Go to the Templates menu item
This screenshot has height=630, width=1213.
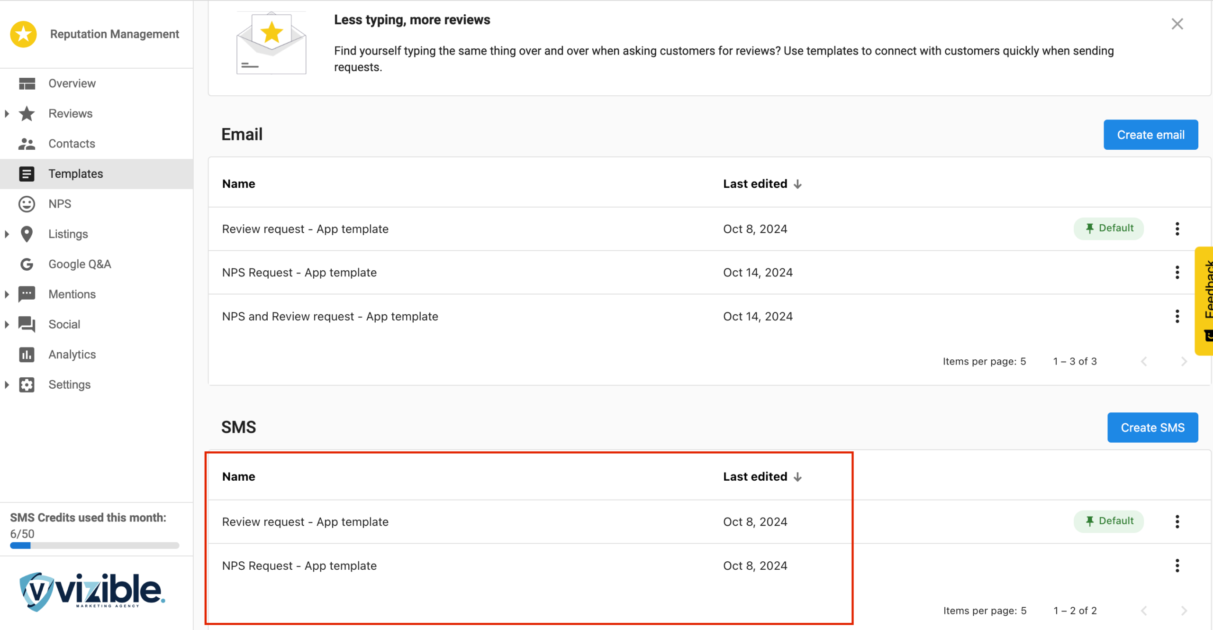(76, 174)
